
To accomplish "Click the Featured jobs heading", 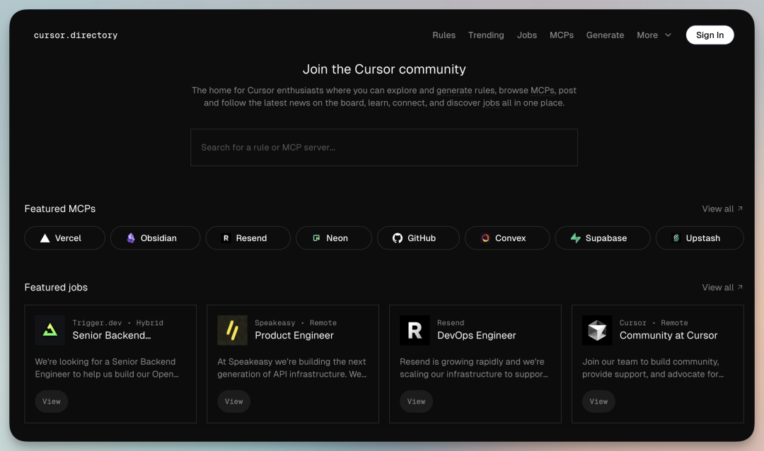I will click(56, 288).
